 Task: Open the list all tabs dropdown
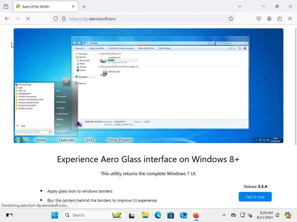pyautogui.click(x=239, y=6)
